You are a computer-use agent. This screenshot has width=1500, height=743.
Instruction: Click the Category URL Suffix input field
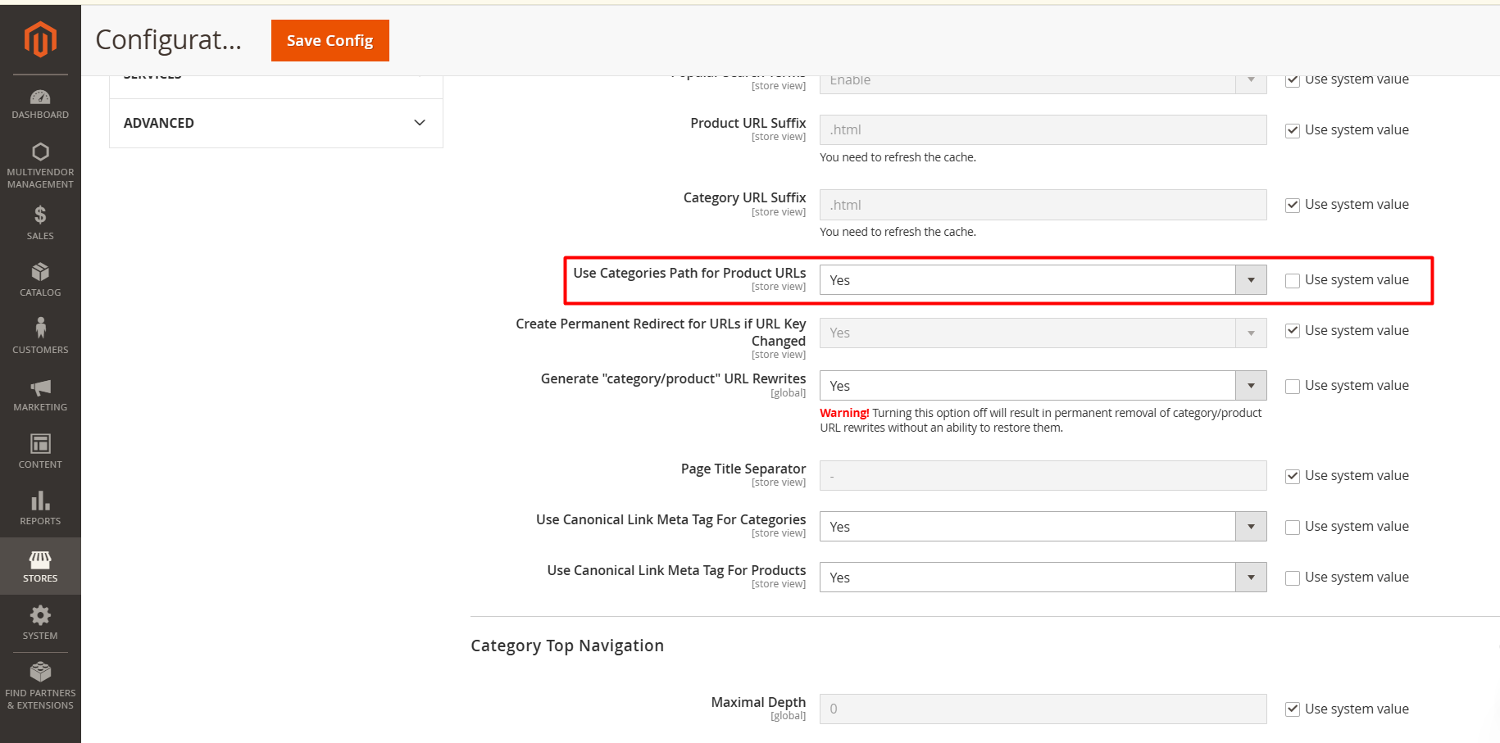pyautogui.click(x=1043, y=205)
